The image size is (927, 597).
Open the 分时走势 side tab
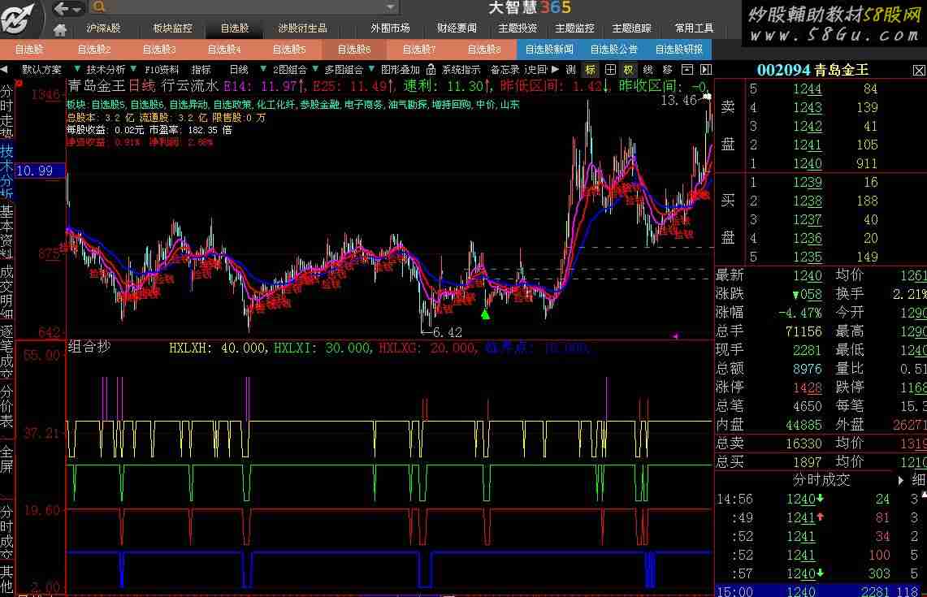tap(6, 112)
